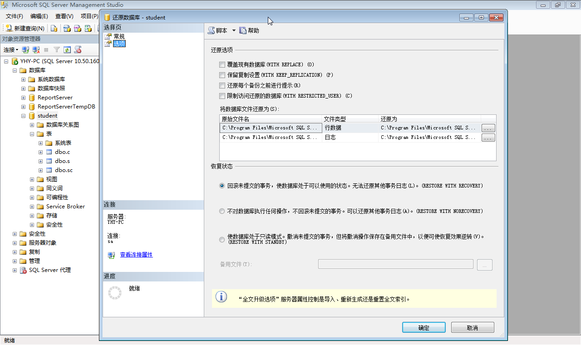Click the 日志 file type cell

[x=350, y=138]
